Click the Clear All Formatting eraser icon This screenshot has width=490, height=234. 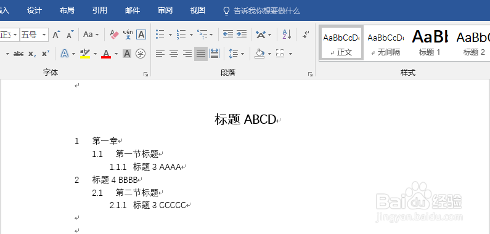click(x=115, y=34)
